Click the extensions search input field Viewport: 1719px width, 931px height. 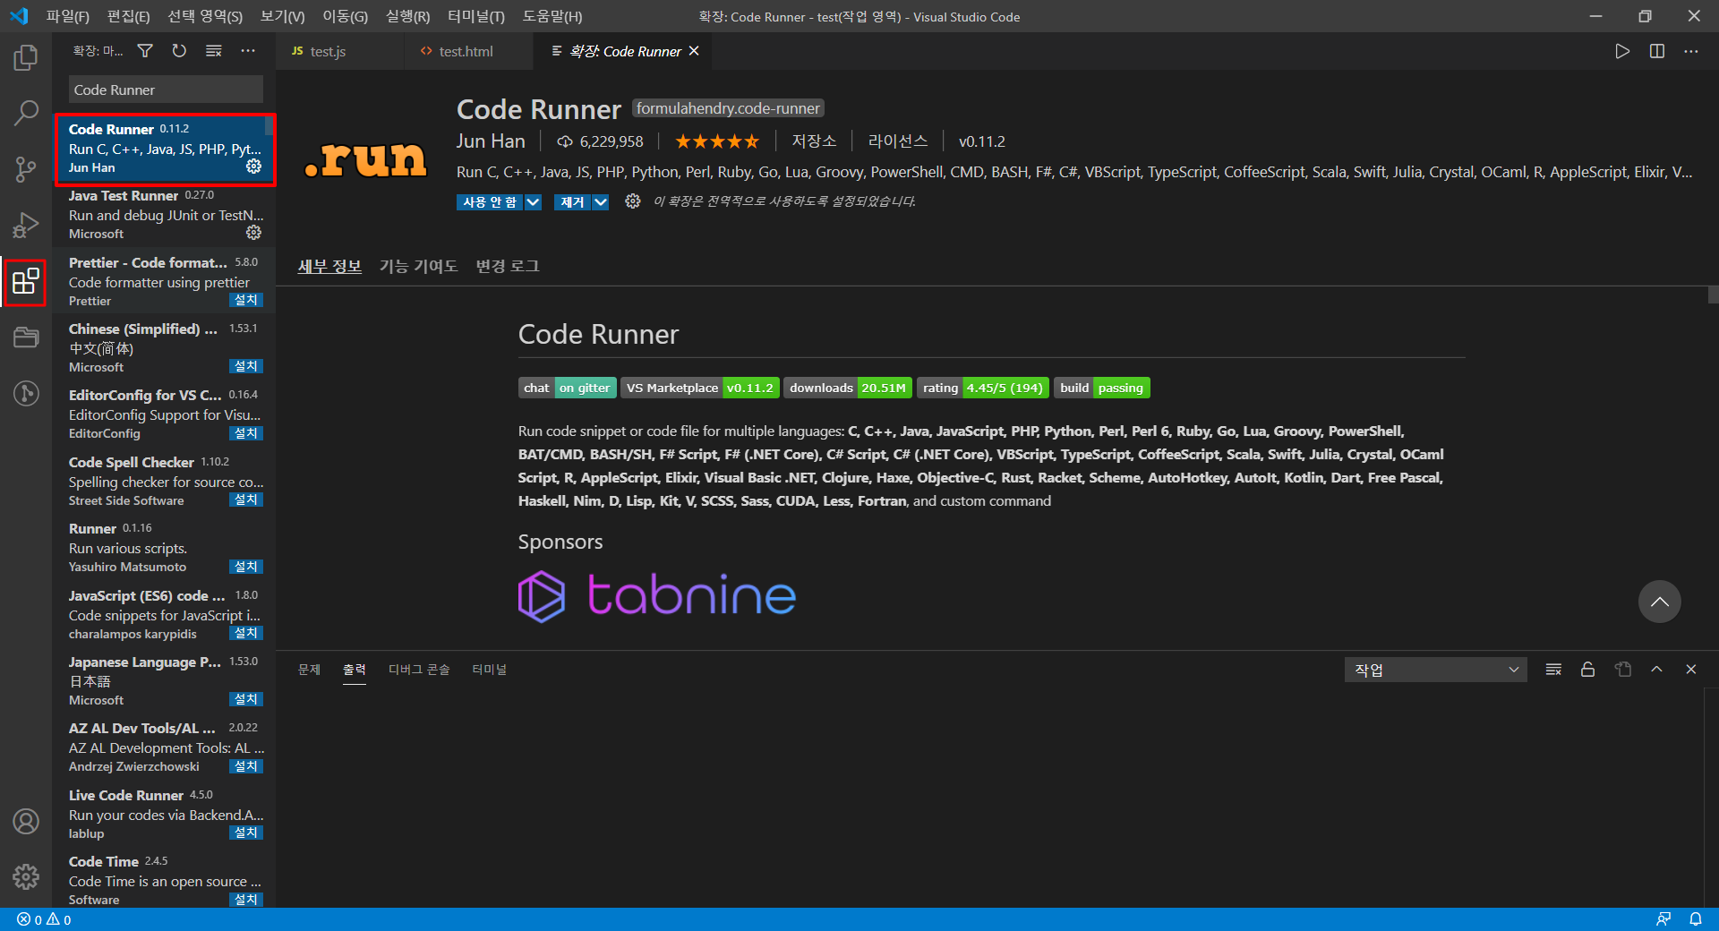(x=166, y=90)
